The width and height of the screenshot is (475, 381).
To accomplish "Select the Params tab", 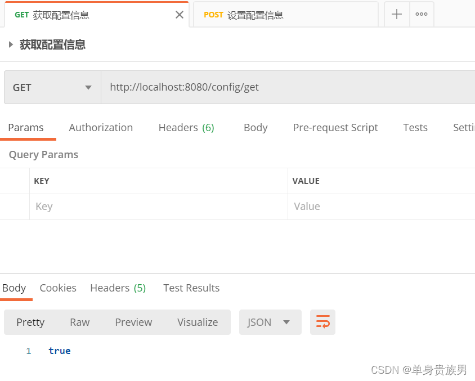I will coord(26,128).
